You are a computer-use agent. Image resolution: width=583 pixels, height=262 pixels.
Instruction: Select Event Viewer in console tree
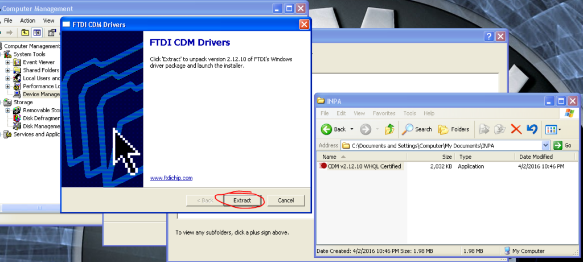(39, 62)
